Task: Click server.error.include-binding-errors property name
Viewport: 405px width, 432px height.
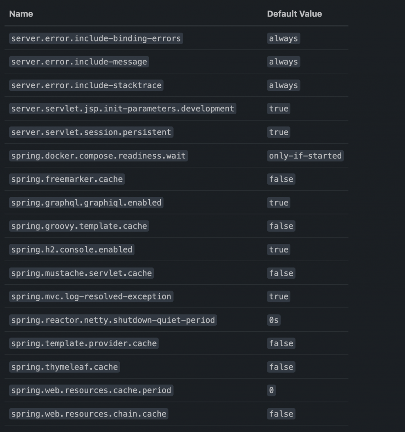Action: [x=96, y=38]
